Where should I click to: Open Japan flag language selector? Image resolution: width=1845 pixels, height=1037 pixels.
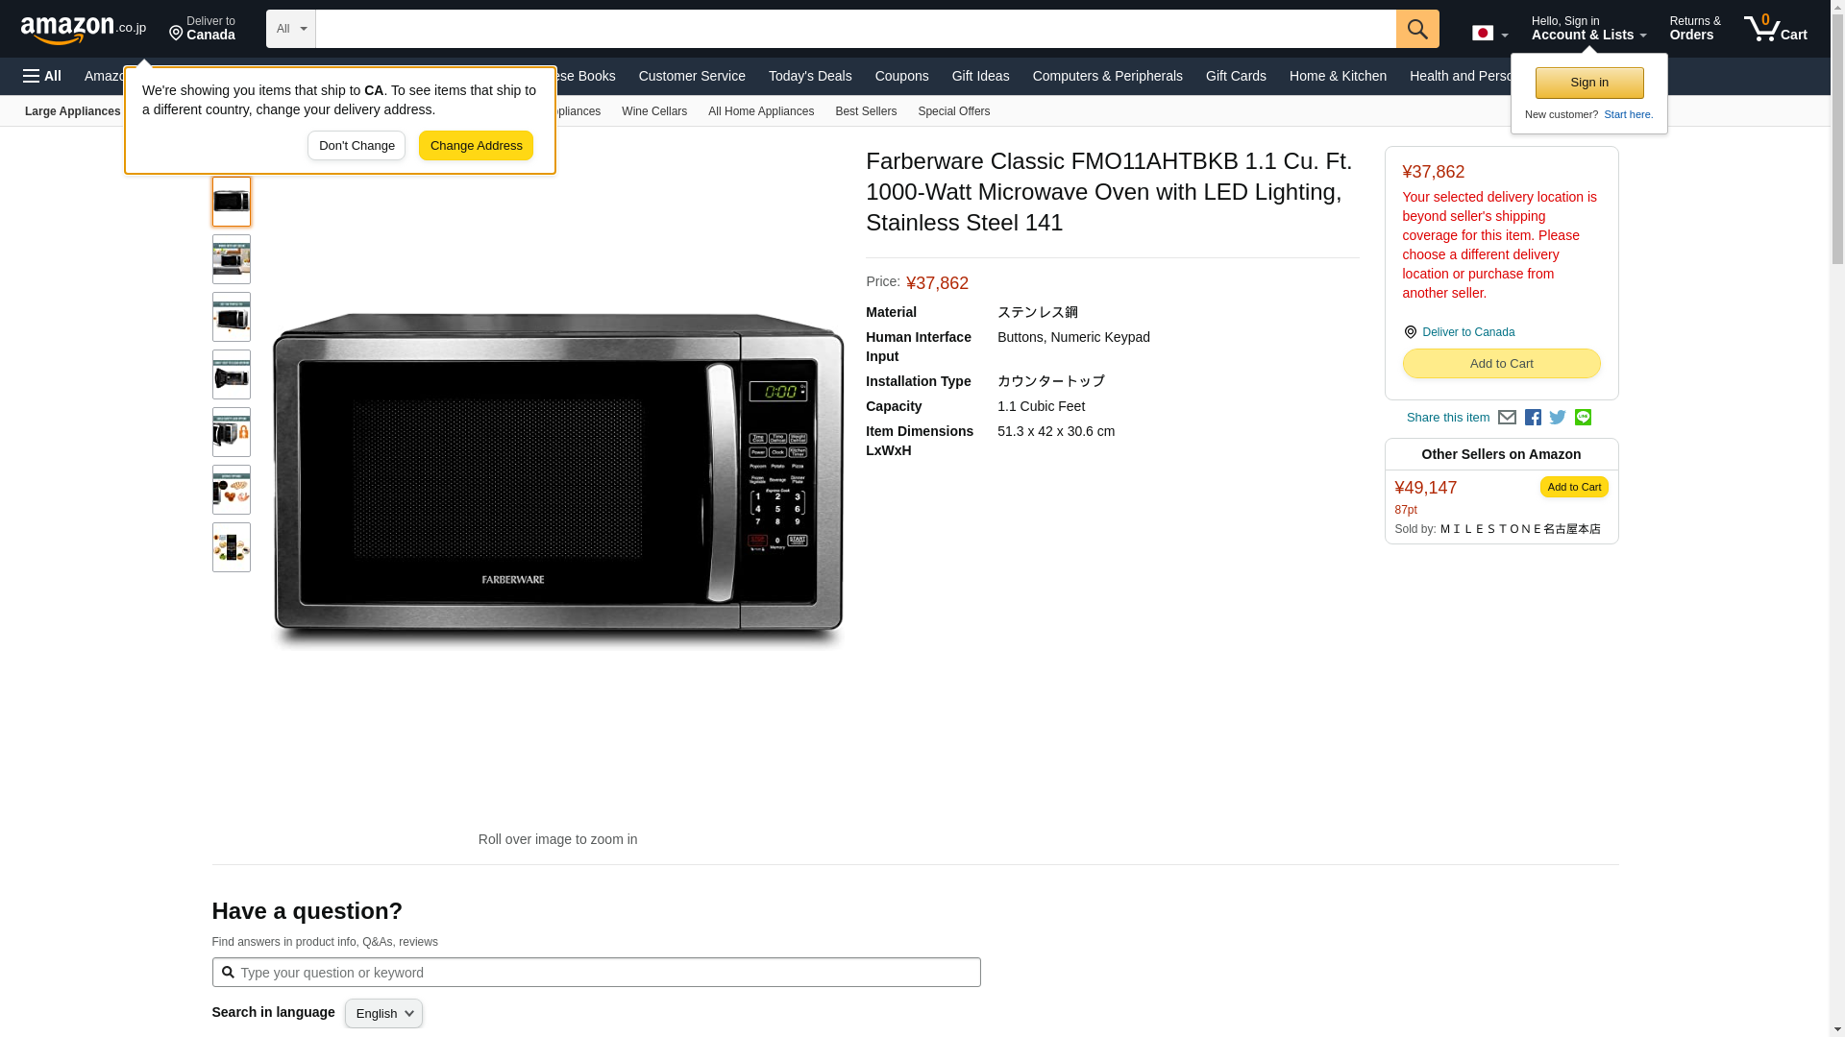(x=1488, y=34)
